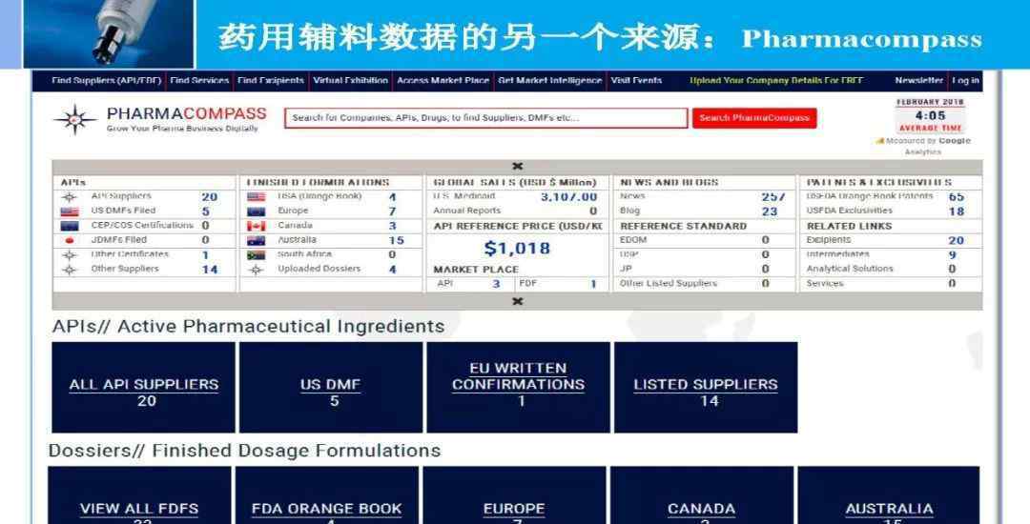
Task: Open the Find Excipients menu
Action: [271, 81]
